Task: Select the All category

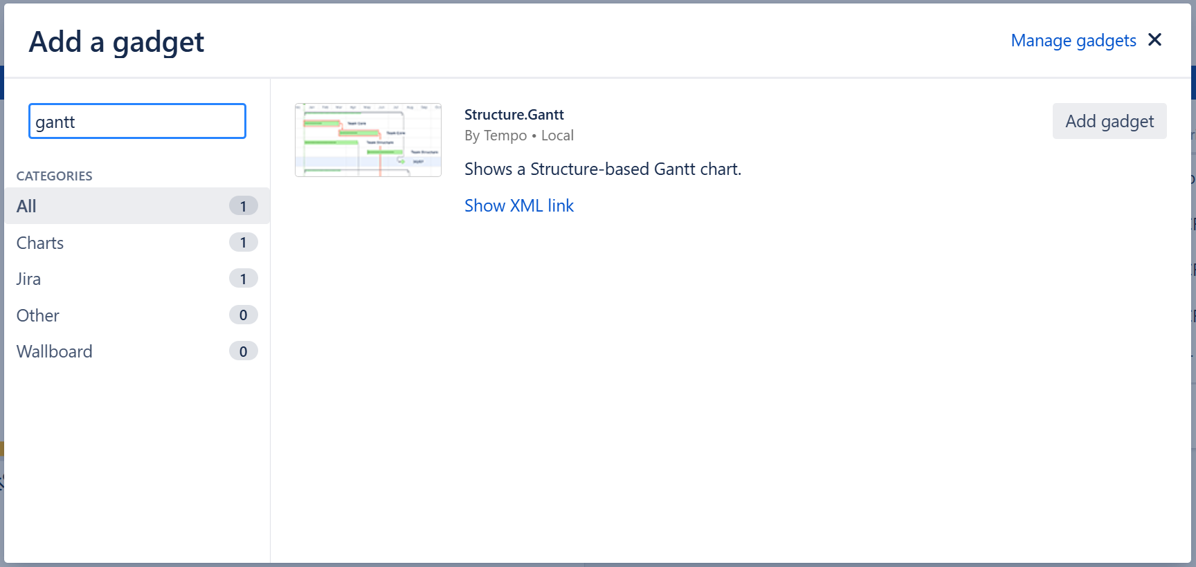Action: point(137,206)
